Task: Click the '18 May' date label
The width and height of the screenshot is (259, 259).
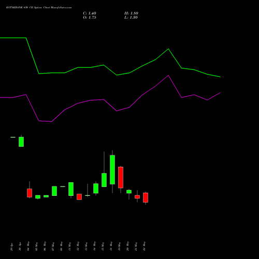Action: tap(111, 246)
